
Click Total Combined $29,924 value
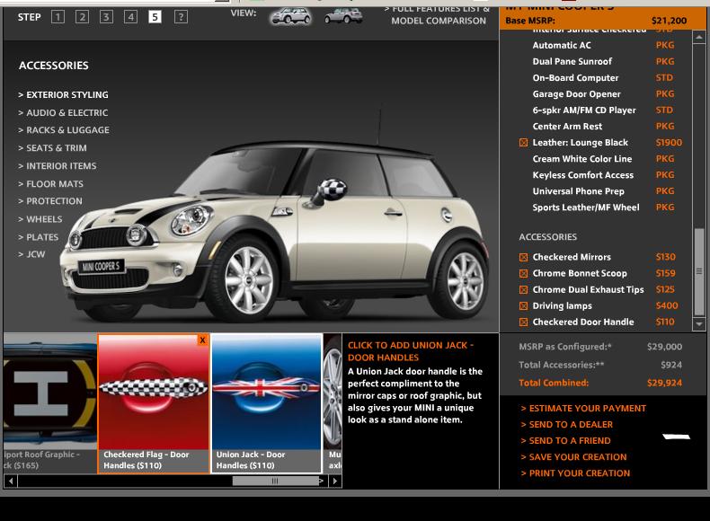(664, 383)
